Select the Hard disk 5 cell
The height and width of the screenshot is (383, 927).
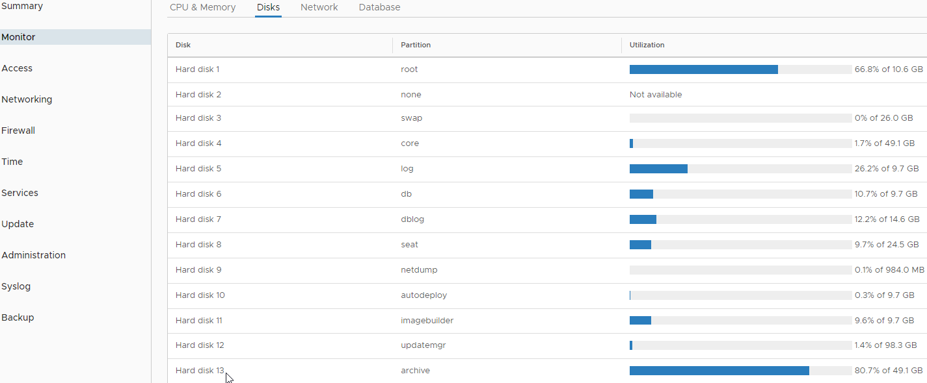tap(198, 168)
